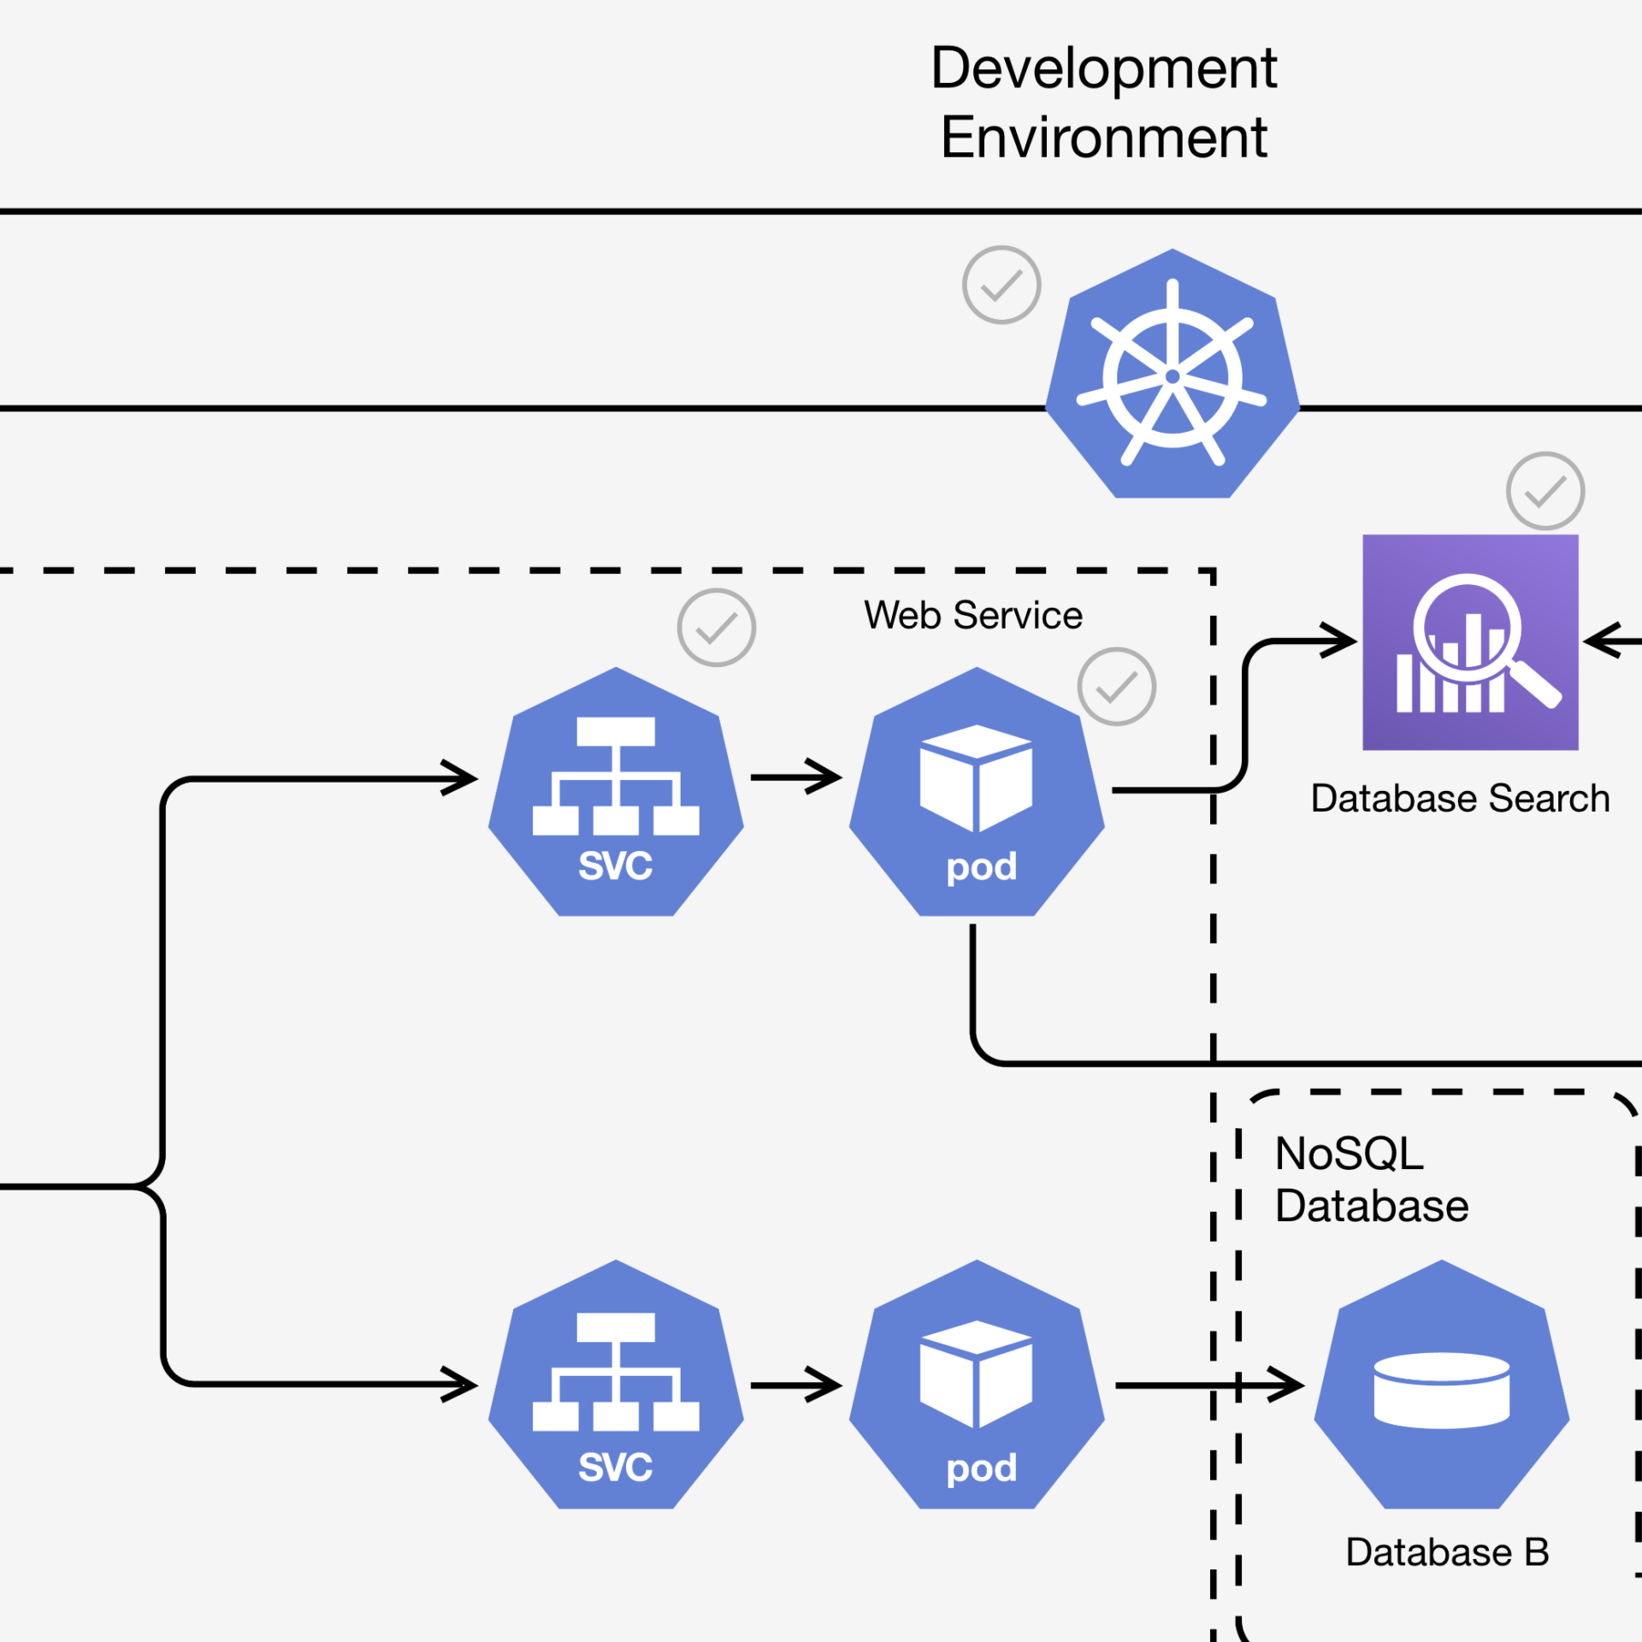The image size is (1642, 1642).
Task: Select the upper pod icon
Action: (977, 793)
